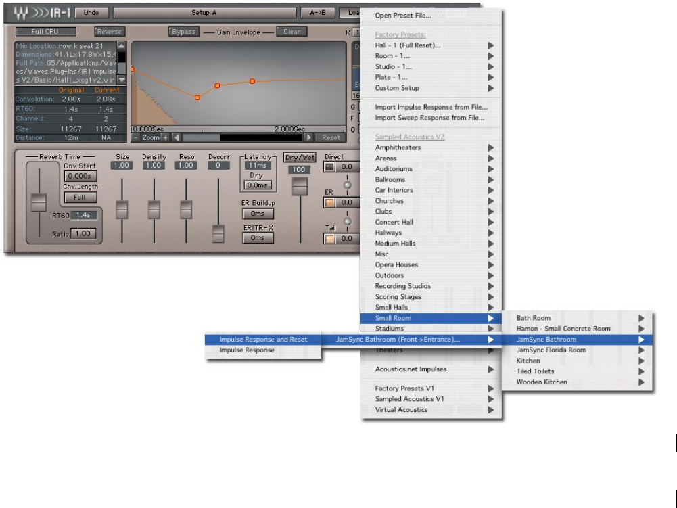Toggle the Direct enable icon

point(329,167)
